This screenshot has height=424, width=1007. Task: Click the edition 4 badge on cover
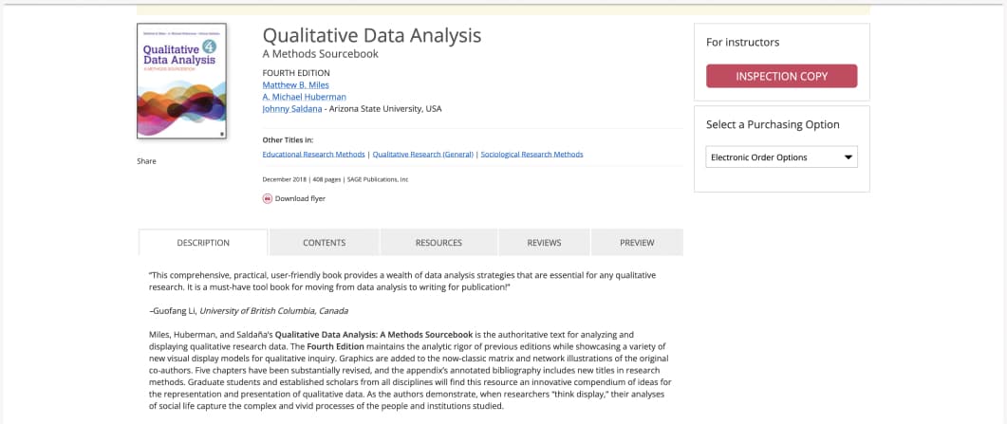pos(209,46)
